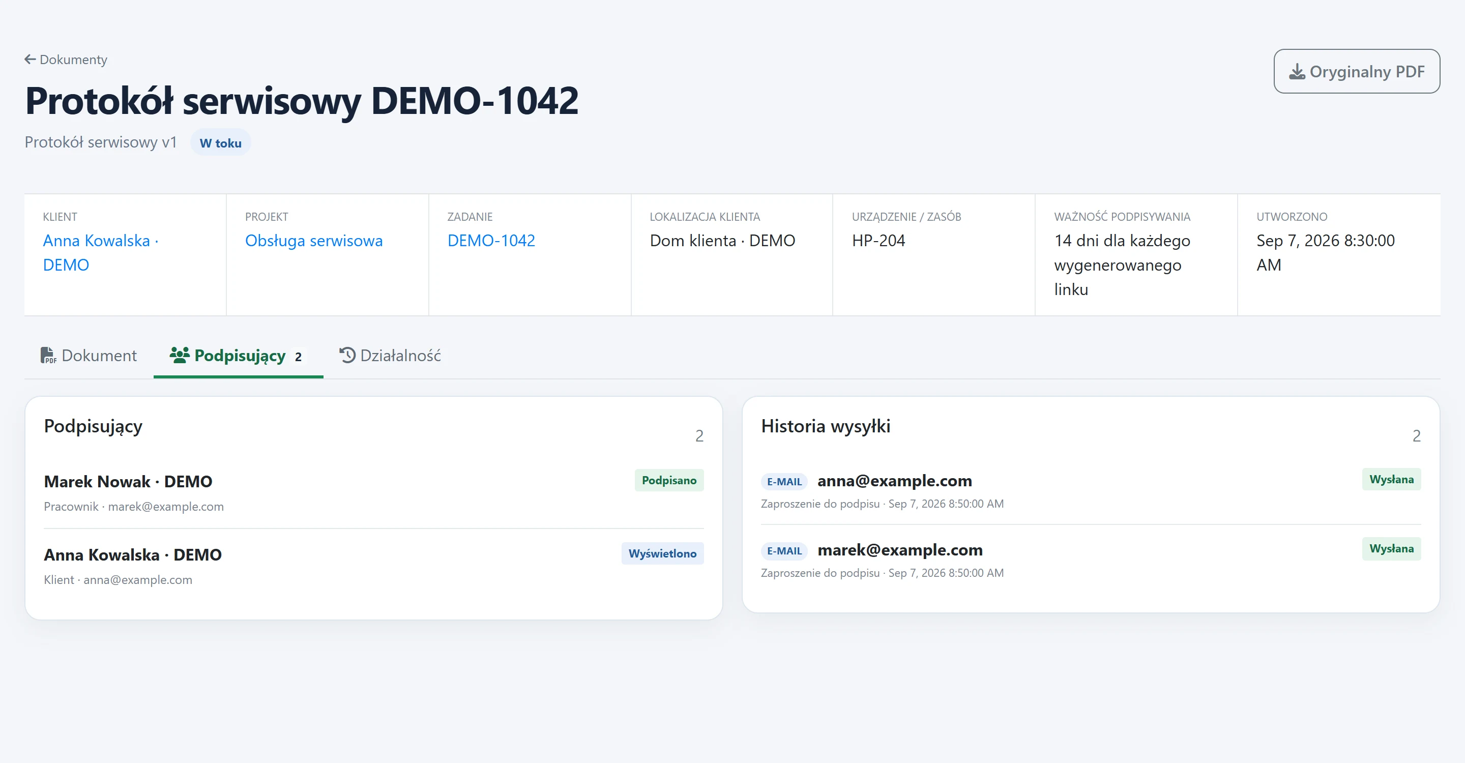Click invitation timestamp under anna@example.com

pyautogui.click(x=946, y=504)
